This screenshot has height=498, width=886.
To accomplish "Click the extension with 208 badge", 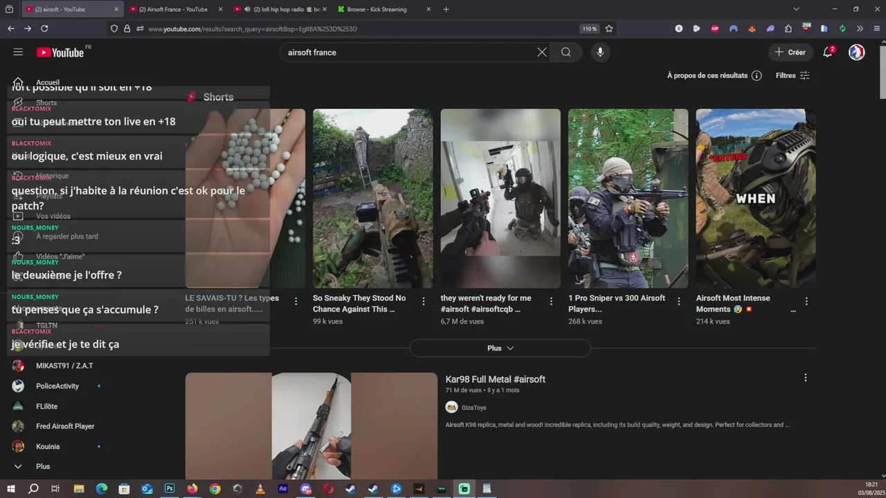I will [x=806, y=28].
